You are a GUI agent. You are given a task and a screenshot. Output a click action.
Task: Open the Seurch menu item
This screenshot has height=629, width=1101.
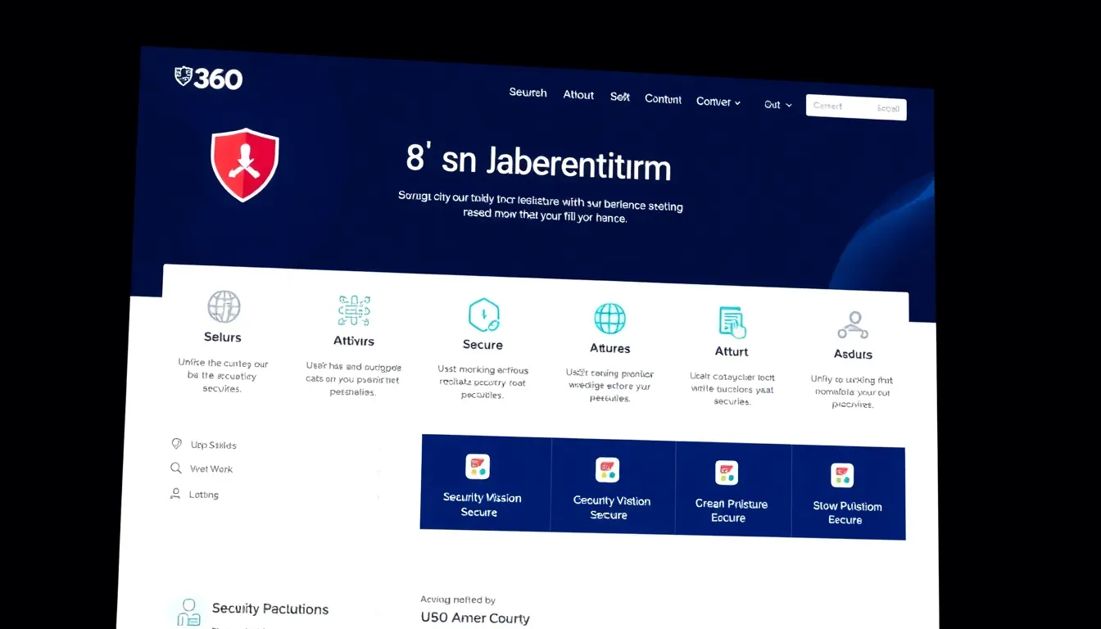[528, 93]
